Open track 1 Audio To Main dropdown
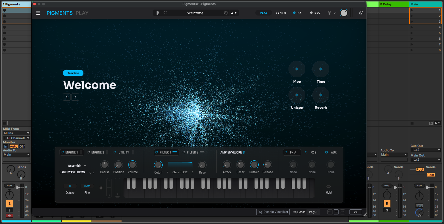The width and height of the screenshot is (444, 224). pyautogui.click(x=16, y=155)
